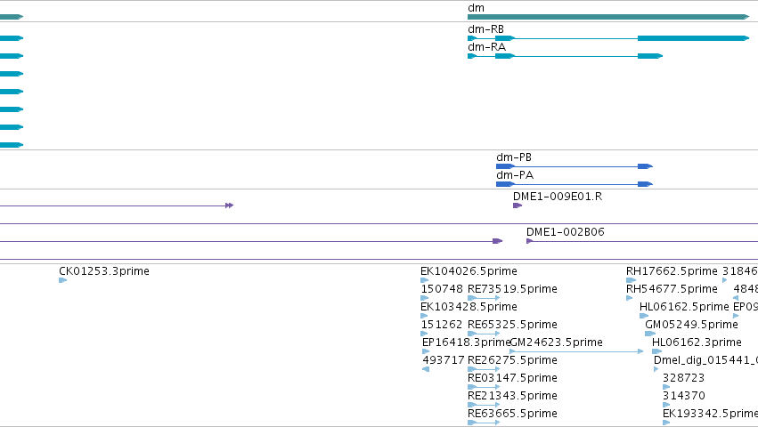Select the large final exon of dm-RB
The height and width of the screenshot is (427, 758).
[x=693, y=38]
